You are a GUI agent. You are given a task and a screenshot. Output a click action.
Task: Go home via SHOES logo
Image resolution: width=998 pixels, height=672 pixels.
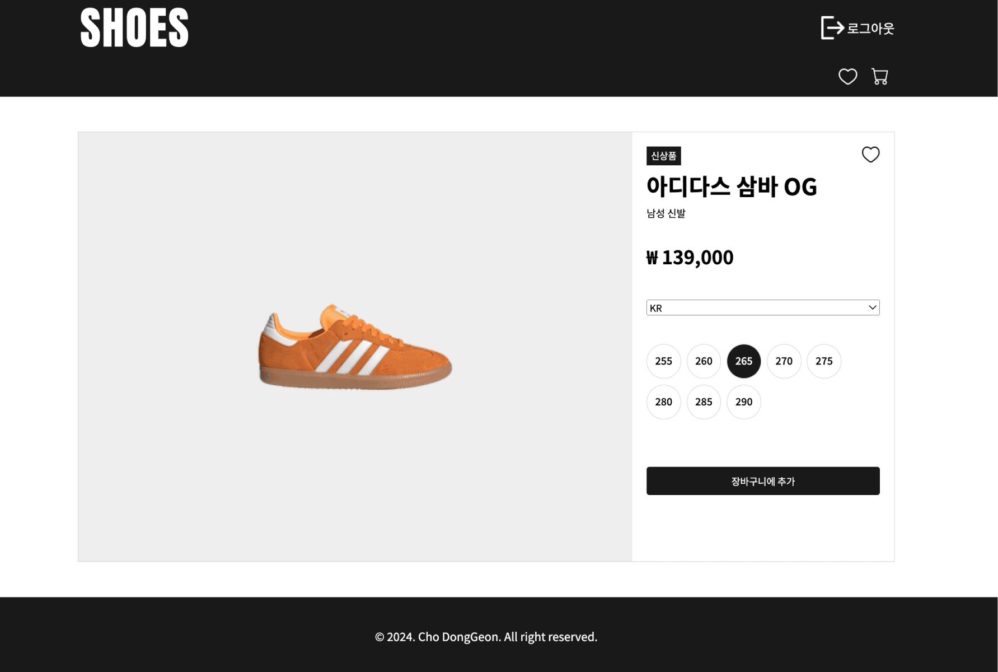(x=134, y=27)
